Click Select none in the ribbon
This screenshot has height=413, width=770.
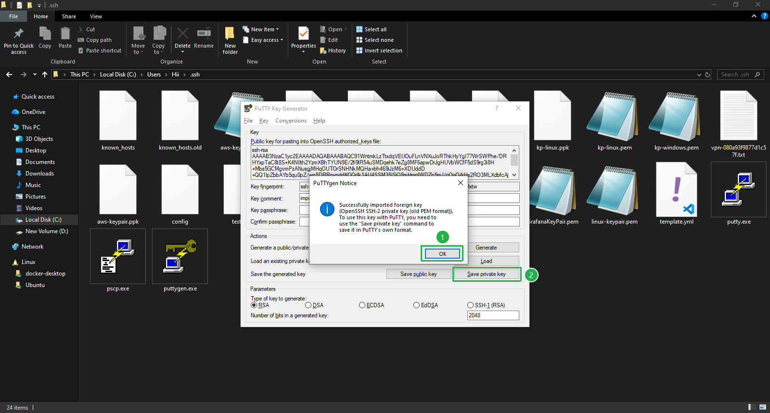375,40
